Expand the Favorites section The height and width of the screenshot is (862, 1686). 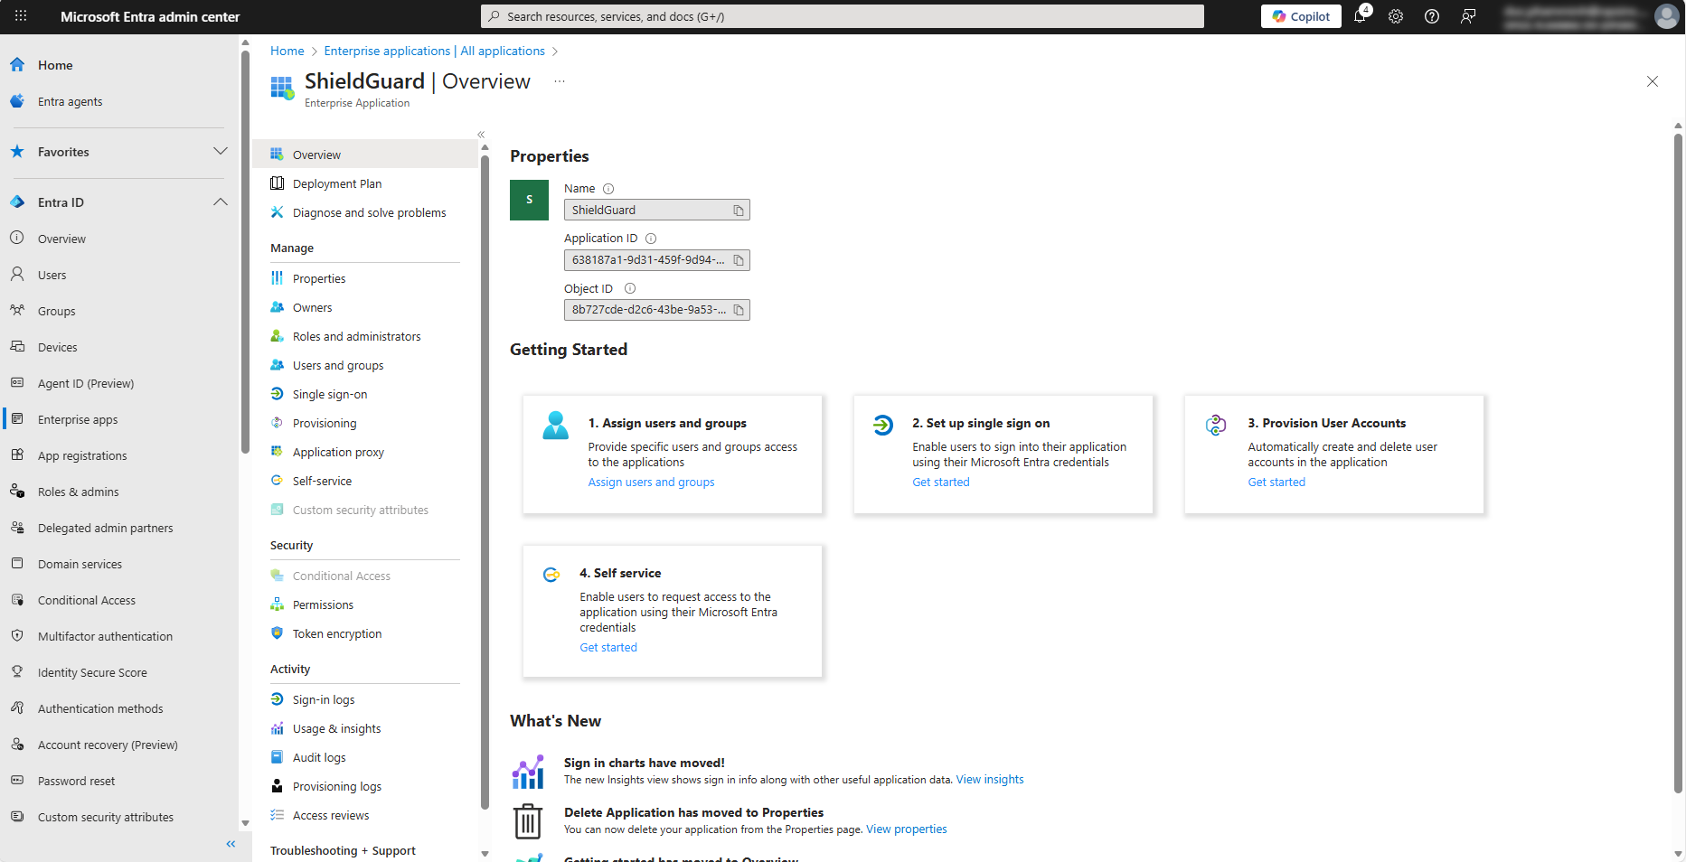tap(220, 152)
